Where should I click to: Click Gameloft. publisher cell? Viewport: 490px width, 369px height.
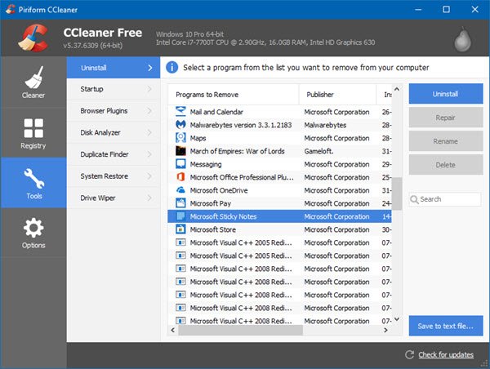tap(318, 151)
